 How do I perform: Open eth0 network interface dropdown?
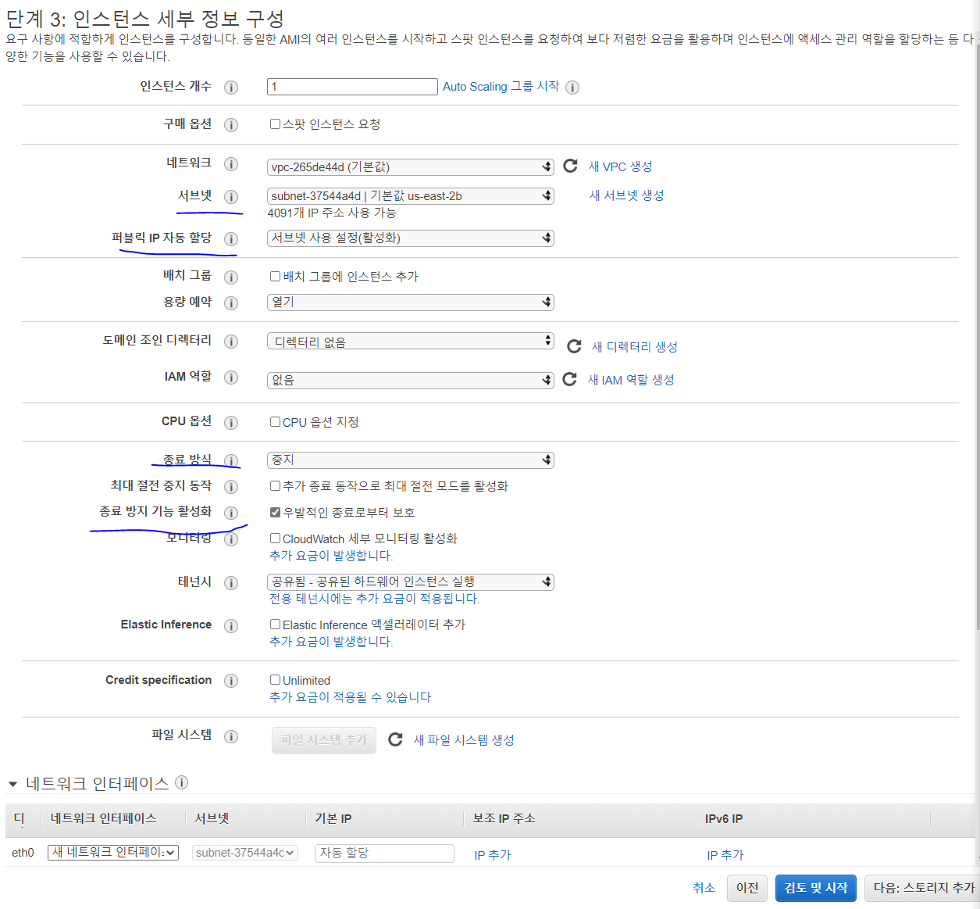[113, 853]
